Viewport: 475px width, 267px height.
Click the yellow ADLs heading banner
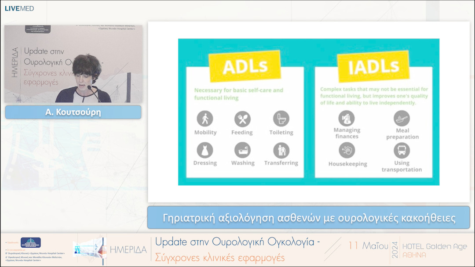245,67
